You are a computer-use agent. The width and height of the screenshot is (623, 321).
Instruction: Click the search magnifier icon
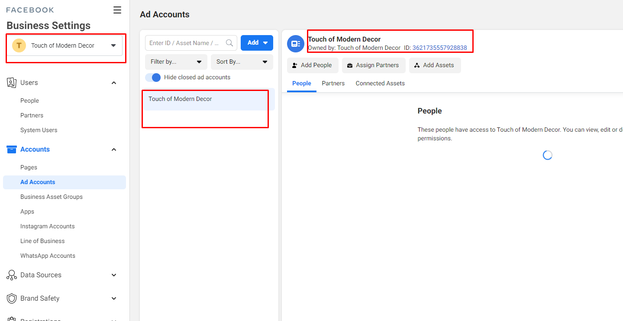coord(229,43)
